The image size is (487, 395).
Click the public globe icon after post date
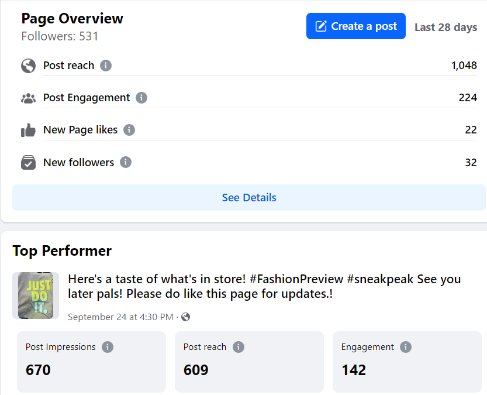186,317
